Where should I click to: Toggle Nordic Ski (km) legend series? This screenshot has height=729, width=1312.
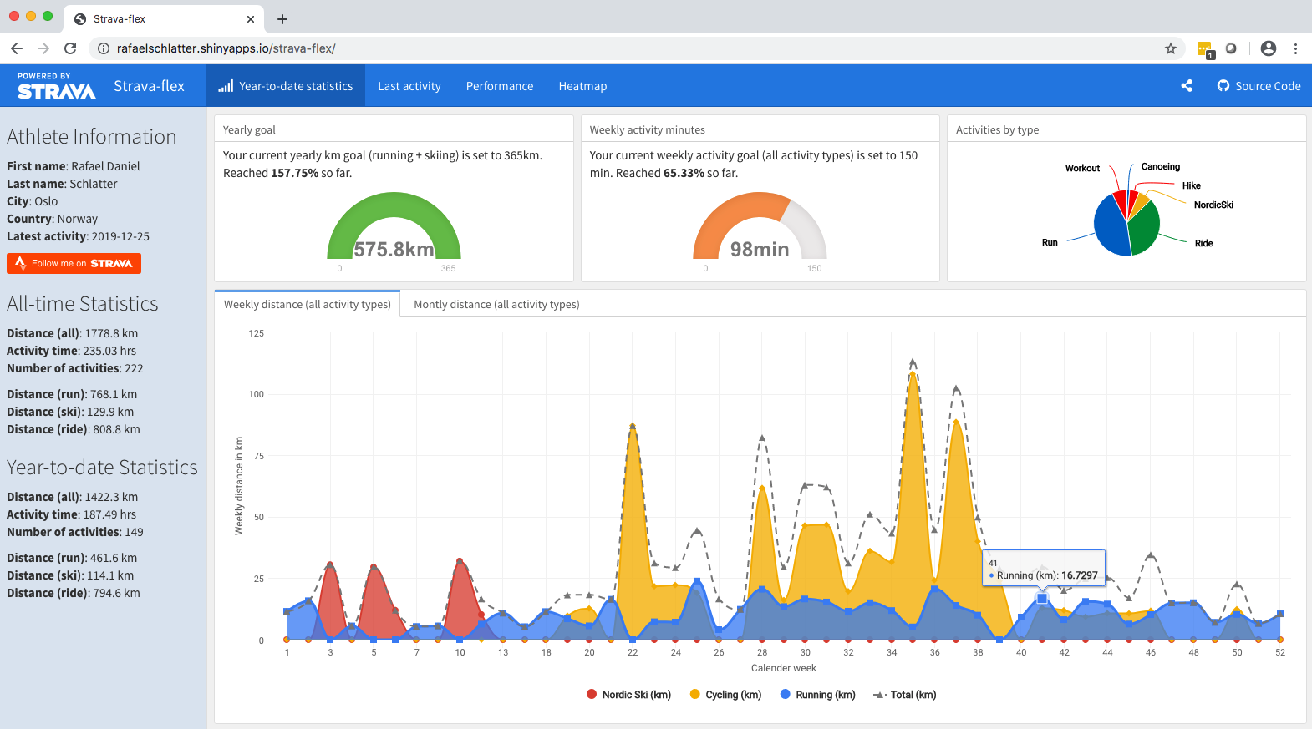coord(629,695)
